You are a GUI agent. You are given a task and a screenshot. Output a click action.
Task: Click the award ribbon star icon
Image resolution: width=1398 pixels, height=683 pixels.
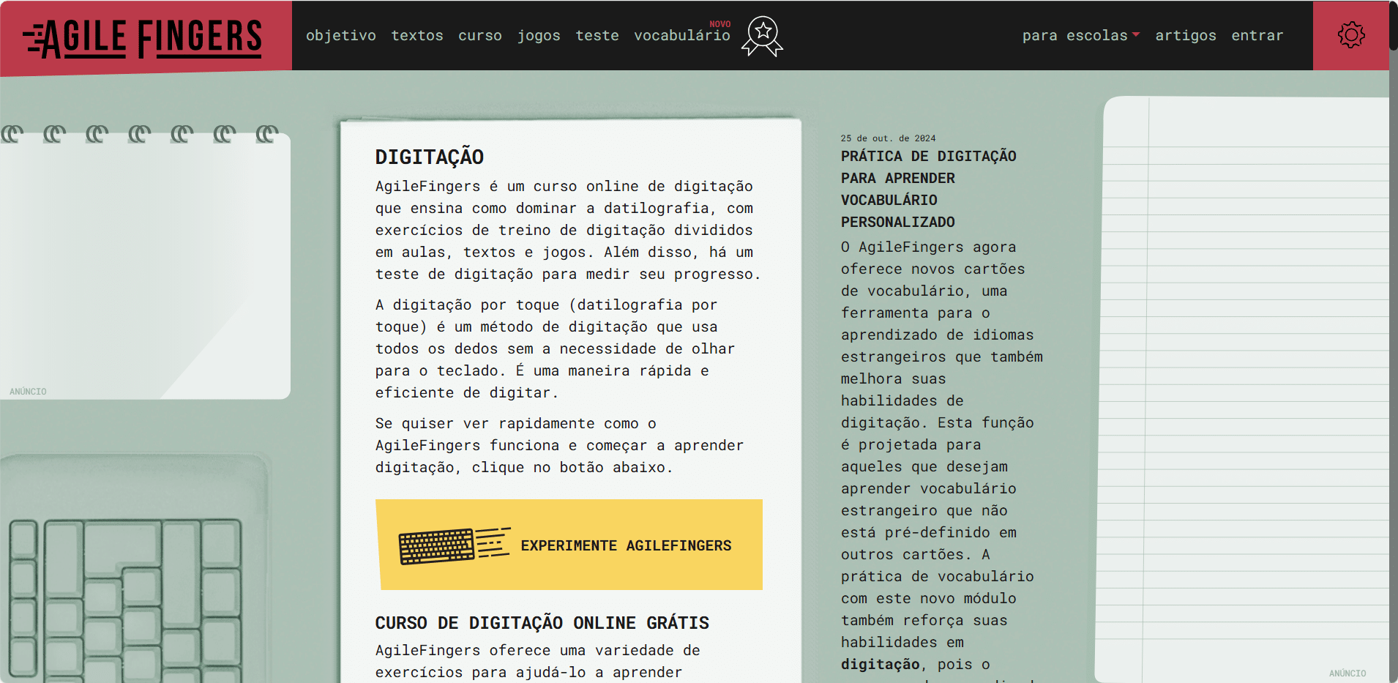[763, 36]
